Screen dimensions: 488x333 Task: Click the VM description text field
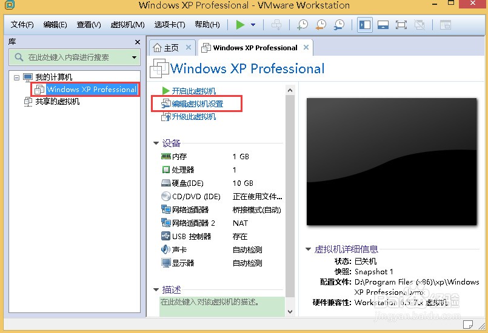[222, 306]
